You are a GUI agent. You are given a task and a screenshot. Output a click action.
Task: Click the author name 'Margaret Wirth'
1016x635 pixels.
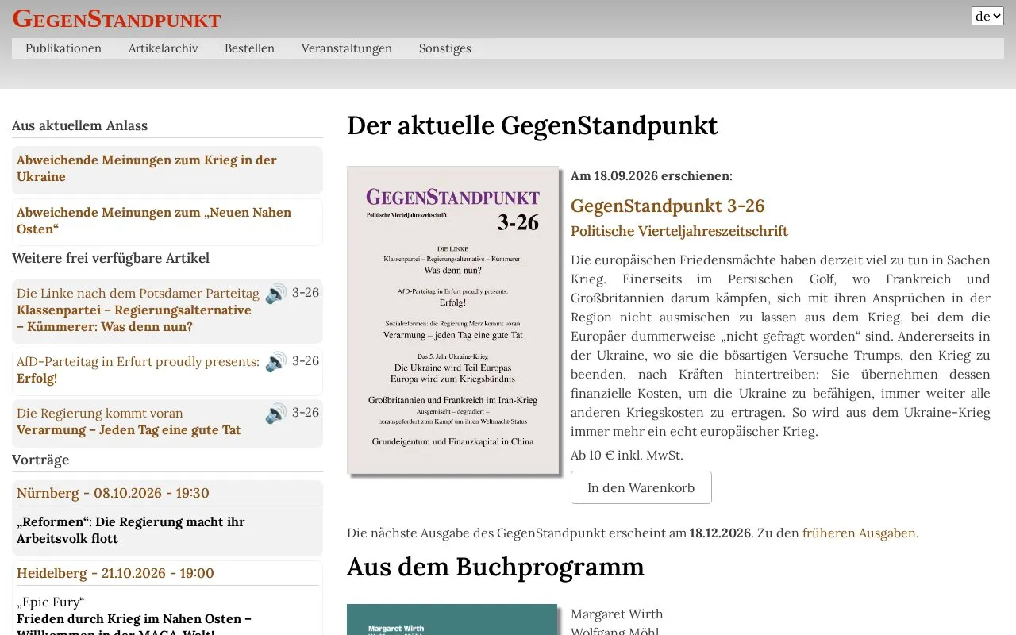(617, 614)
